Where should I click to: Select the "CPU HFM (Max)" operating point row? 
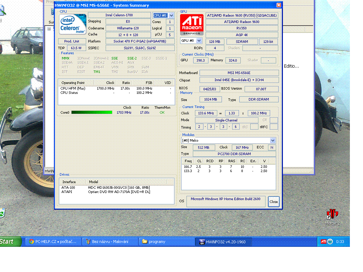[116, 88]
